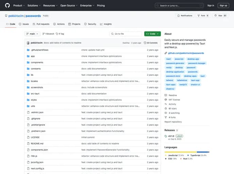Image resolution: width=234 pixels, height=174 pixels.
Task: Click the LICENSE file icon
Action: click(28, 137)
